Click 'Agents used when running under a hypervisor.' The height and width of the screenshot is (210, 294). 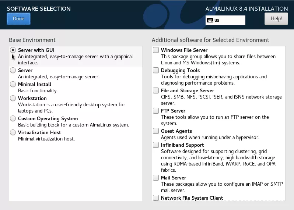(210, 138)
